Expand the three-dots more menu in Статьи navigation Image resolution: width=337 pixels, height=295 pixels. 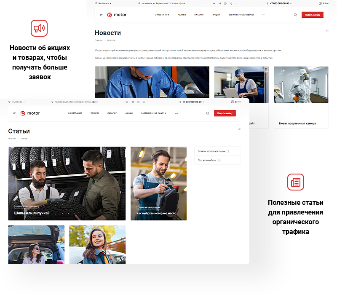click(176, 113)
